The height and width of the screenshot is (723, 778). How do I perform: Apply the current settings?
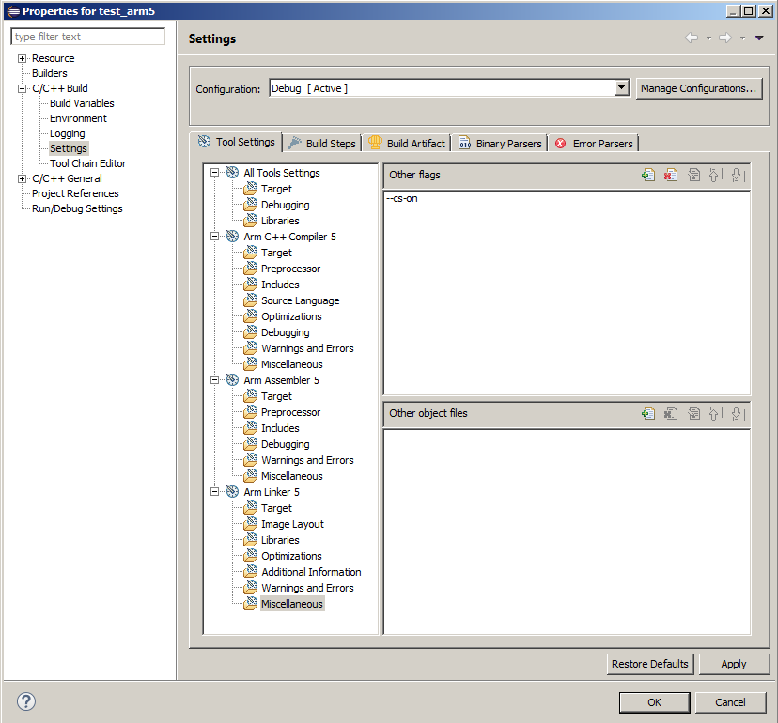[x=734, y=664]
